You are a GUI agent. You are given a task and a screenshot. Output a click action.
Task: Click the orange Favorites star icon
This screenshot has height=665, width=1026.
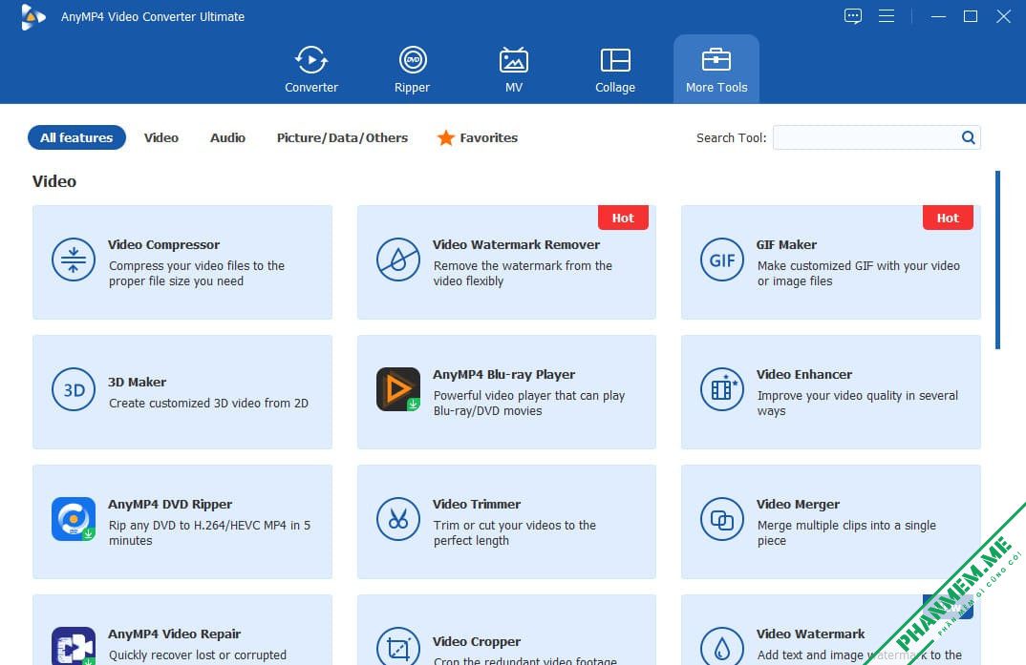tap(445, 137)
